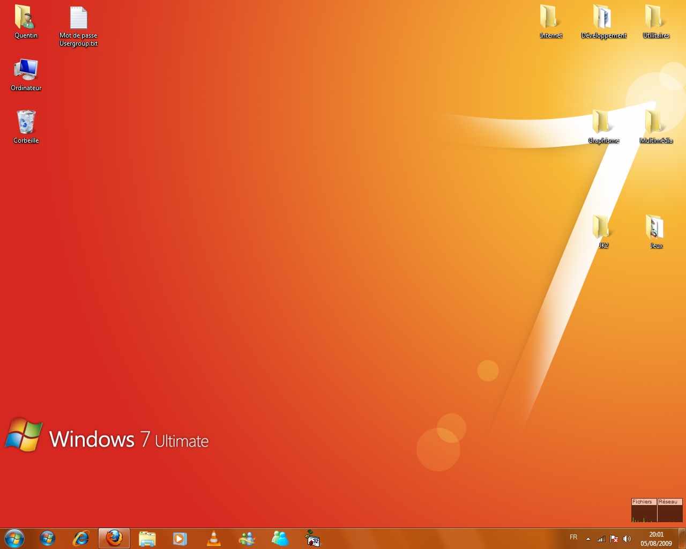Open the clock showing 20:01
This screenshot has height=549, width=686.
pyautogui.click(x=656, y=539)
